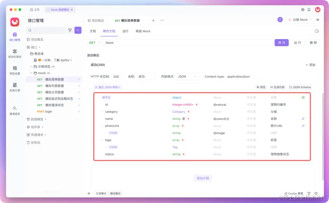Click the link icon in photoUrls row
The width and height of the screenshot is (329, 203).
[303, 126]
